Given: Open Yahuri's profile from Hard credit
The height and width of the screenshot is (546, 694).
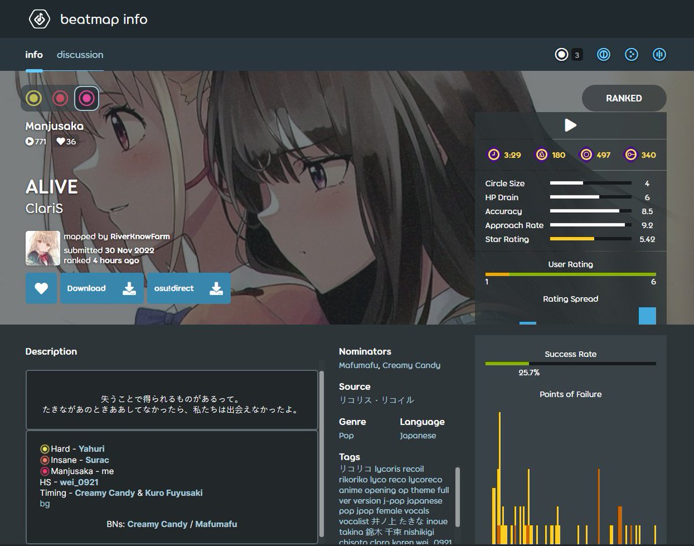Looking at the screenshot, I should 91,449.
